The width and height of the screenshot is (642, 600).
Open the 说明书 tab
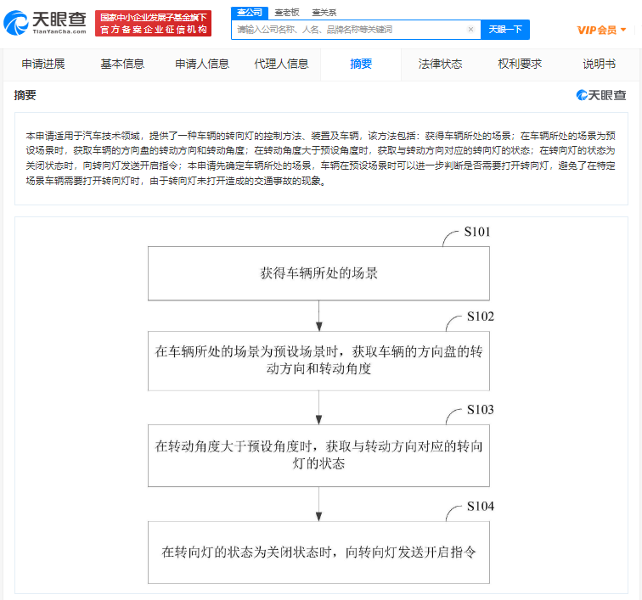(599, 64)
